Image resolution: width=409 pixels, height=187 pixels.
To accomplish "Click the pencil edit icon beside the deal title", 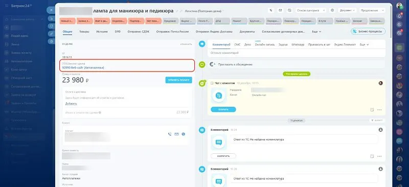I will click(177, 11).
